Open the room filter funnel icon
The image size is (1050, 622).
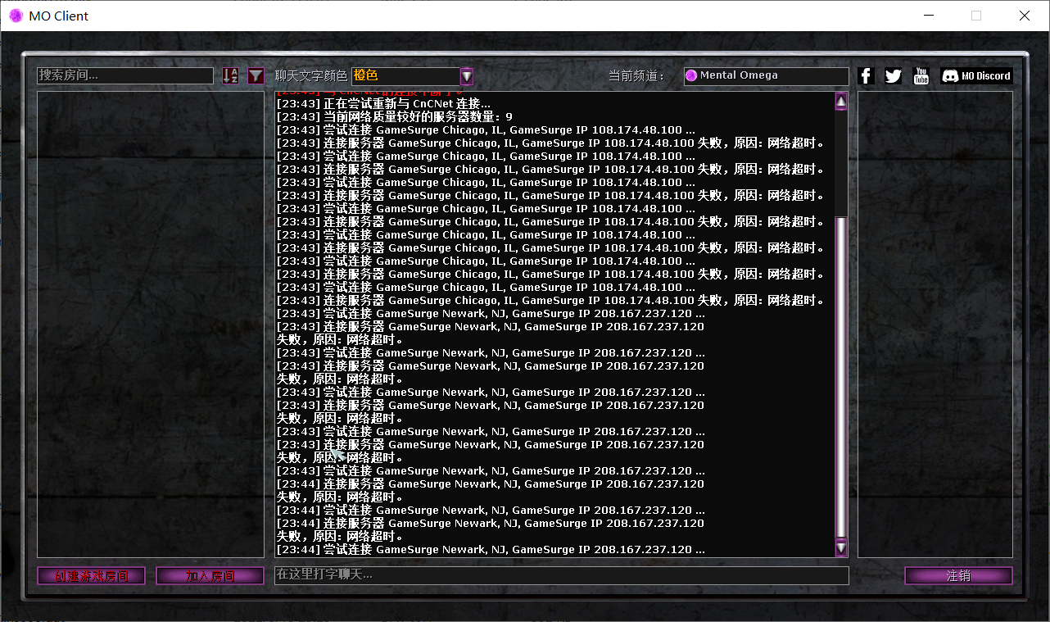pyautogui.click(x=256, y=76)
